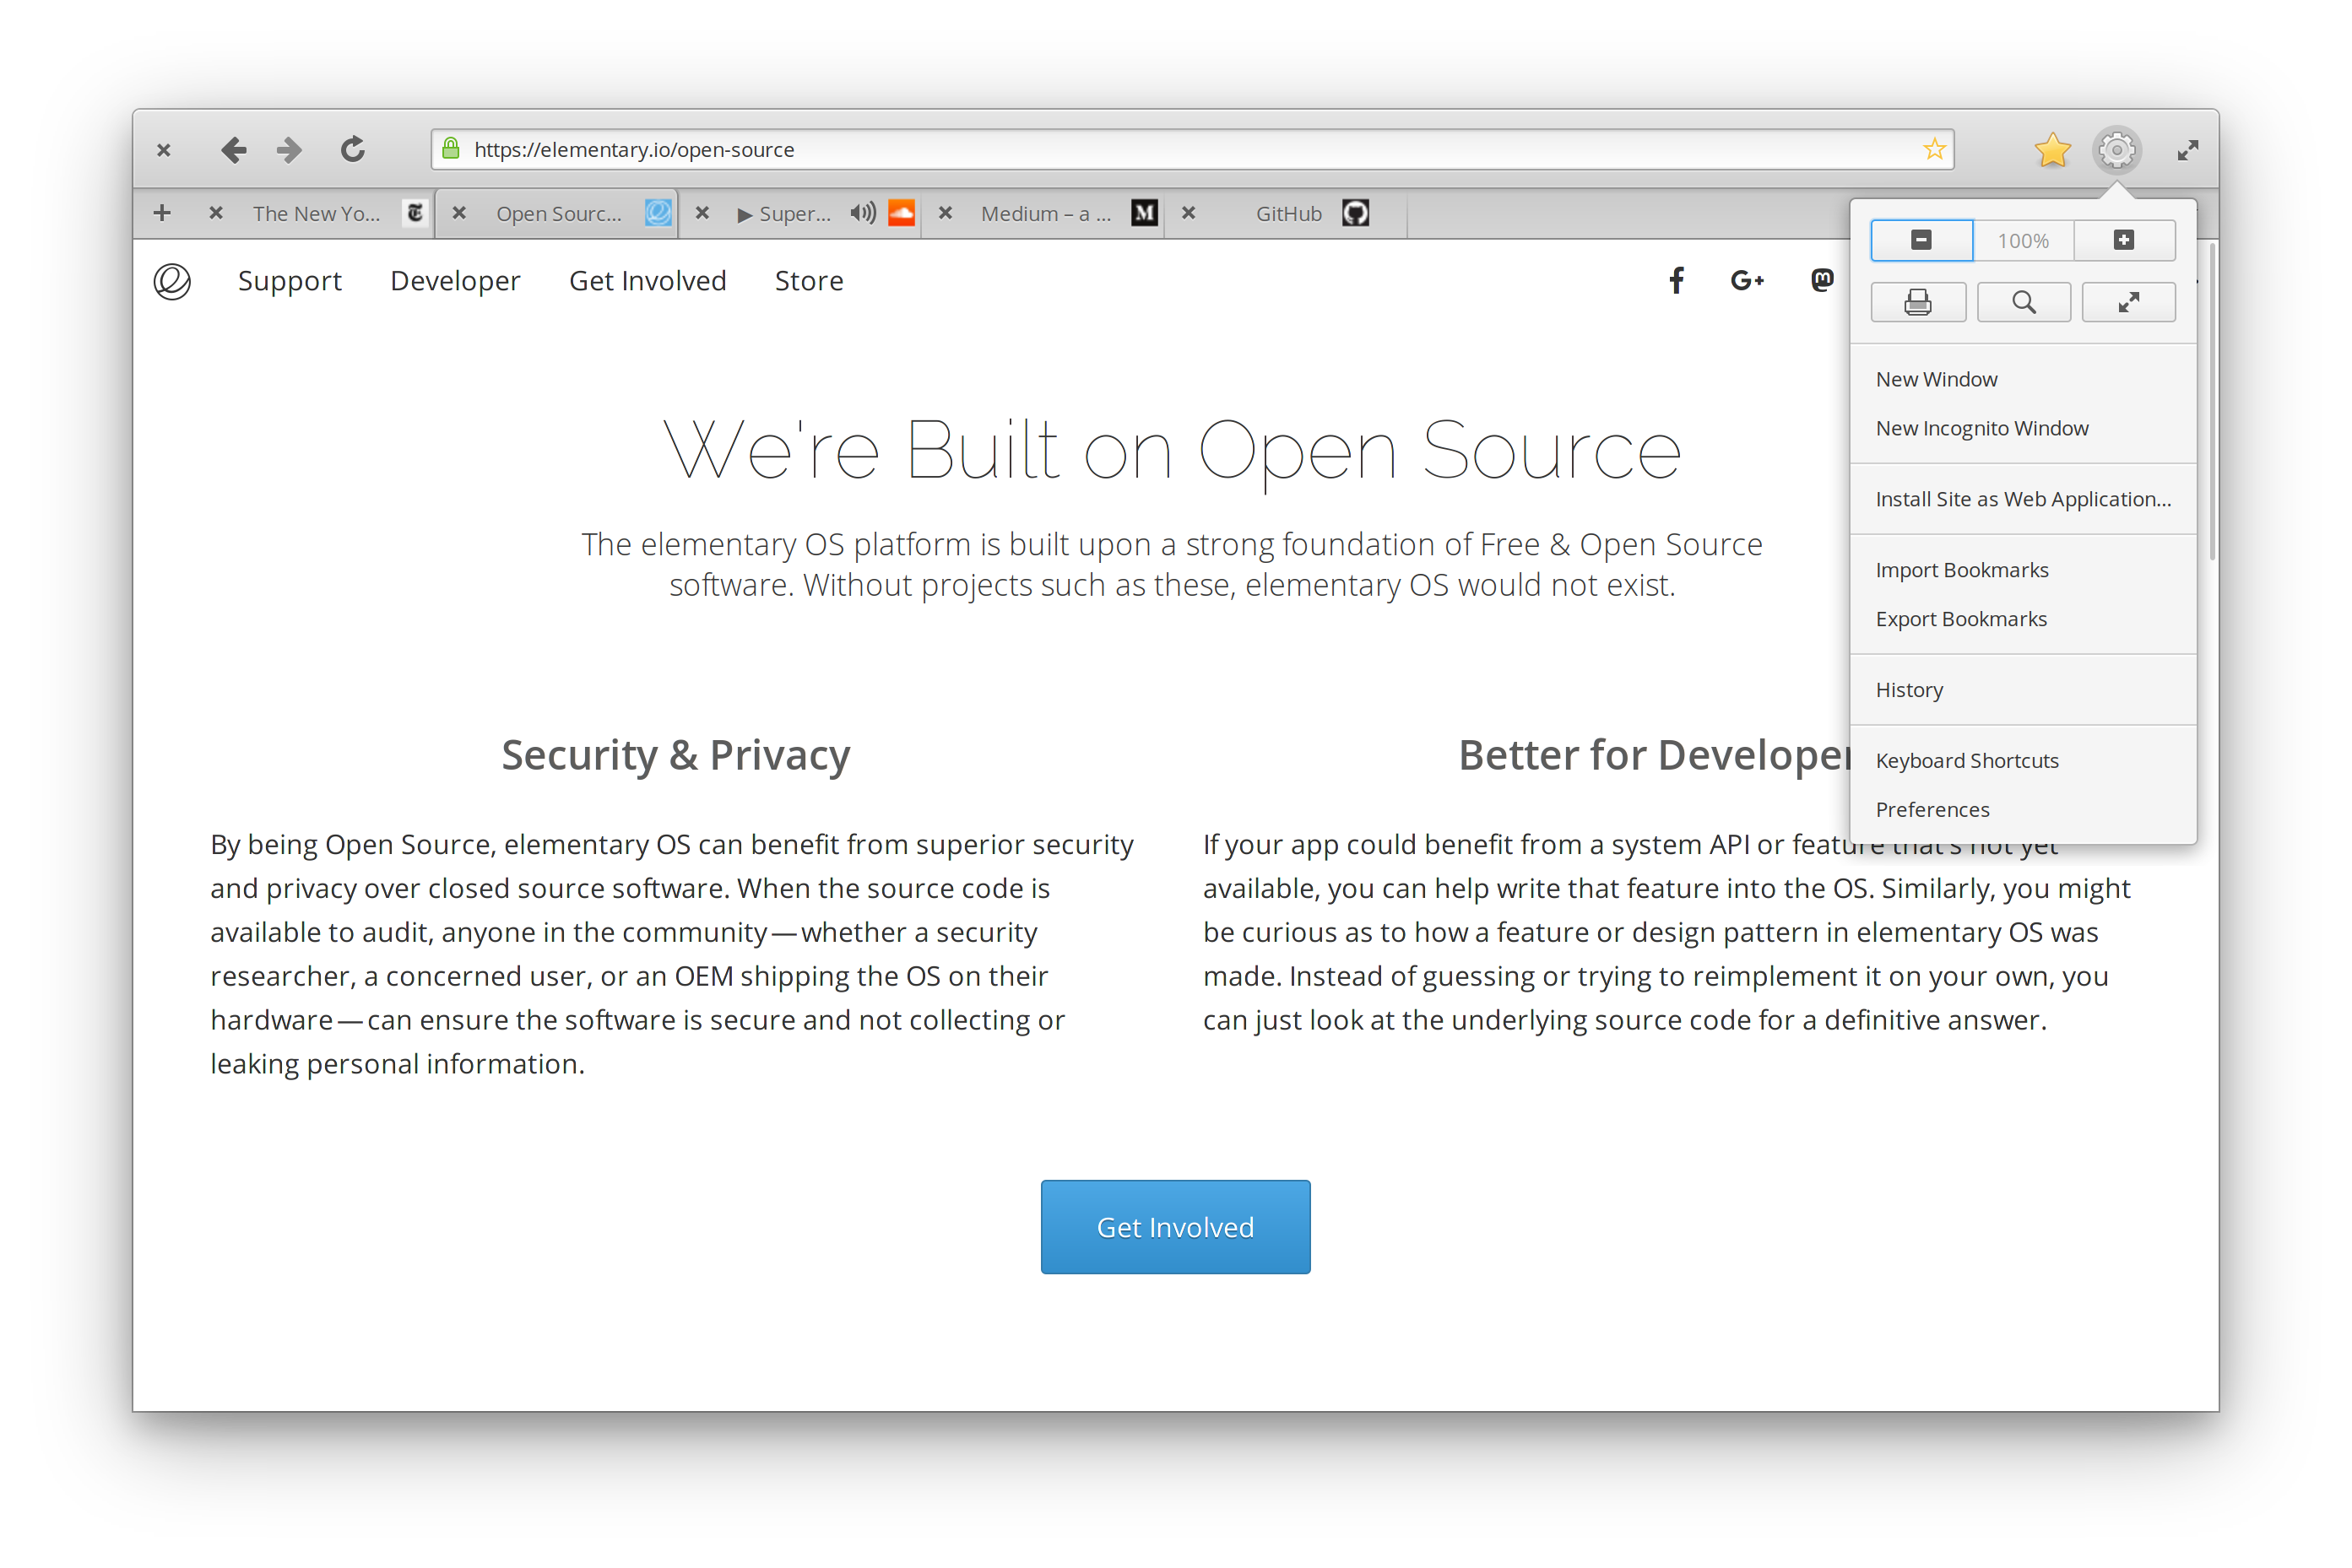Open the Developer page link

(455, 281)
